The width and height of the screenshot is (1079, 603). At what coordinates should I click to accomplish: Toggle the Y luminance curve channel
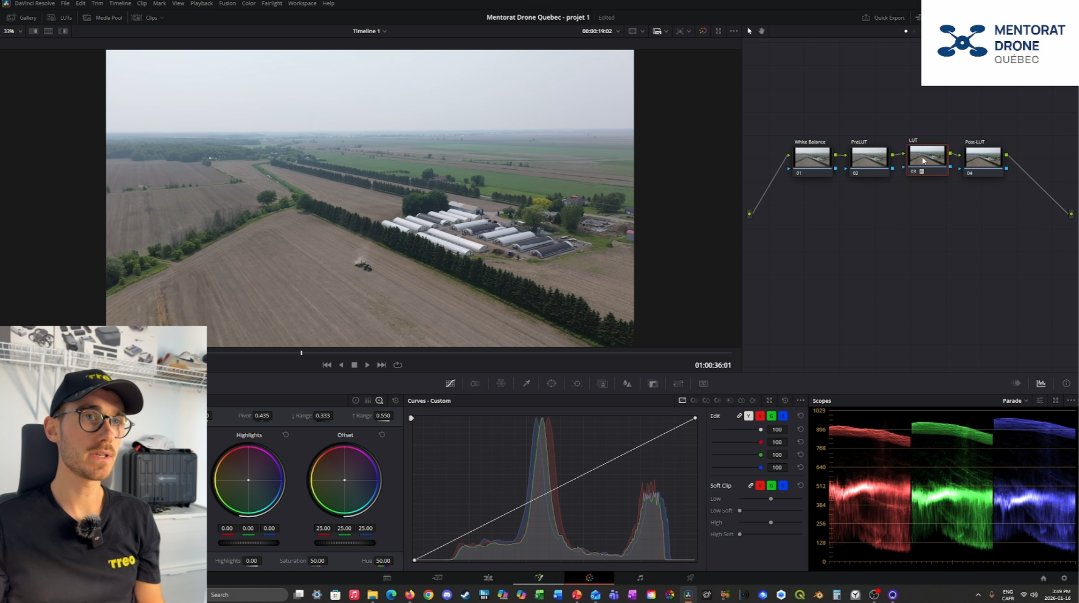click(x=749, y=416)
